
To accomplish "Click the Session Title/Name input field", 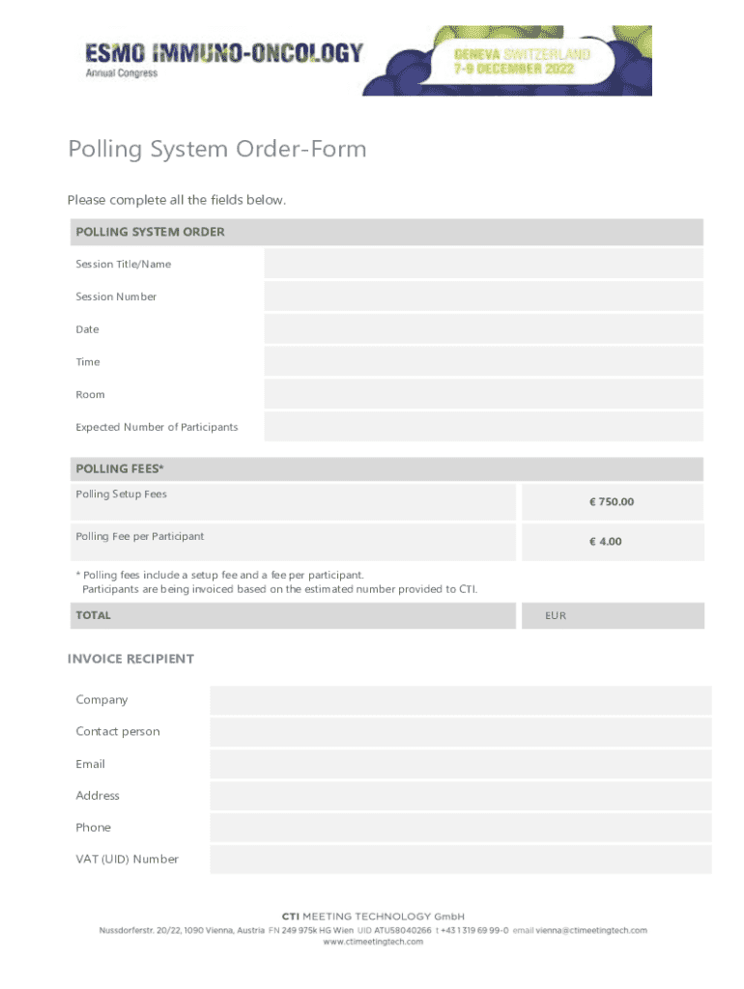I will pos(483,264).
